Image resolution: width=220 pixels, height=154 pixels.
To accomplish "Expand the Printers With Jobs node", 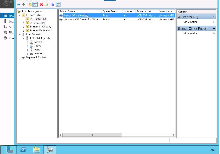I will 24,31.
